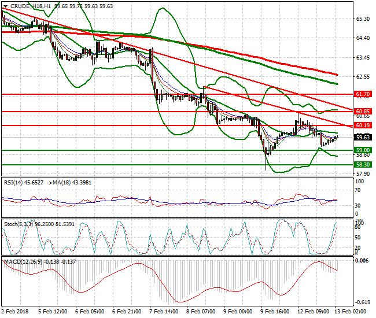The image size is (376, 318).
Task: Click the MACD(12,26,9) indicator label
Action: (x=24, y=261)
